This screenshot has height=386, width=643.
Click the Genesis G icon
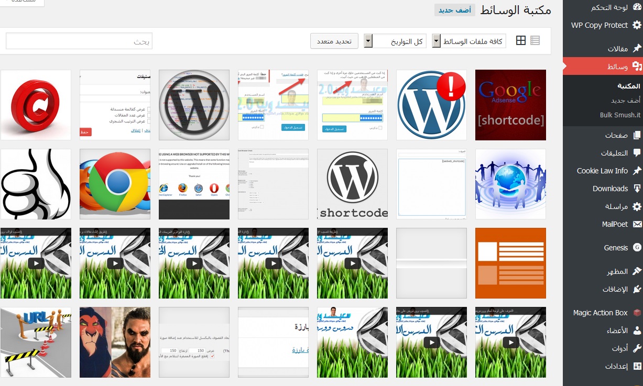pos(637,248)
